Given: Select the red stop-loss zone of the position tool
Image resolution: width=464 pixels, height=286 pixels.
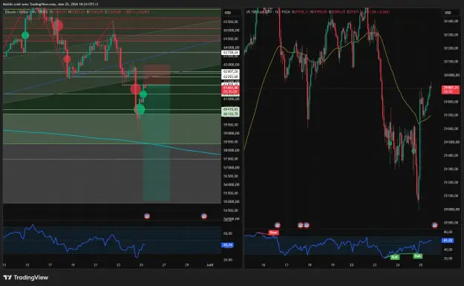Looking at the screenshot, I should click(157, 74).
